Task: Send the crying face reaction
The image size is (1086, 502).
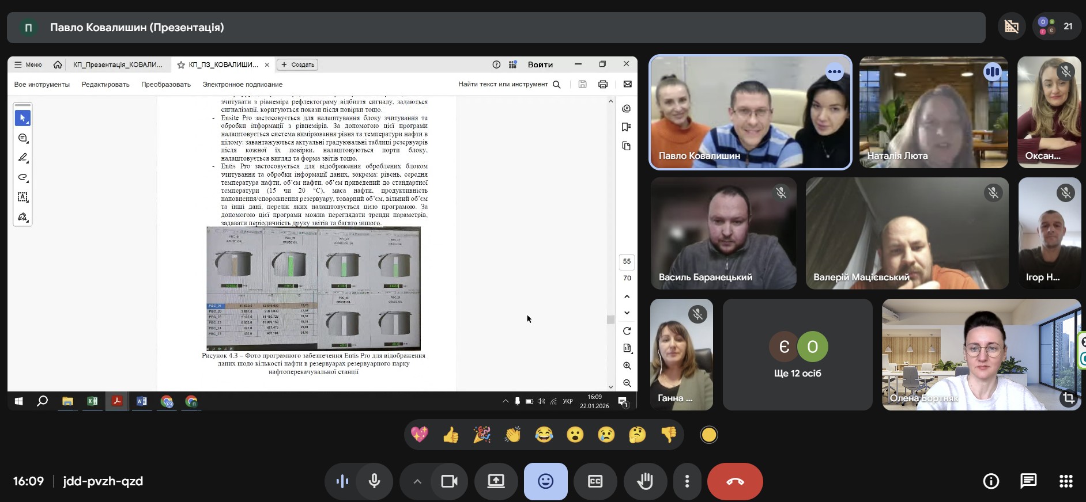Action: 606,435
